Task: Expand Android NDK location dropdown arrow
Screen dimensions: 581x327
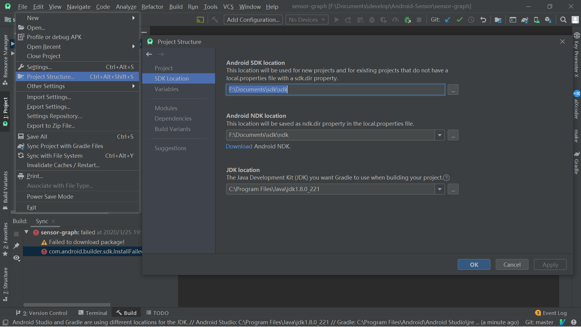Action: pyautogui.click(x=440, y=135)
